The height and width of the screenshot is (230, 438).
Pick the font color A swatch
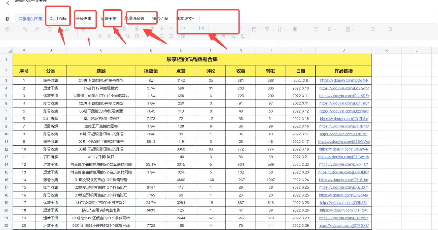pos(124,28)
